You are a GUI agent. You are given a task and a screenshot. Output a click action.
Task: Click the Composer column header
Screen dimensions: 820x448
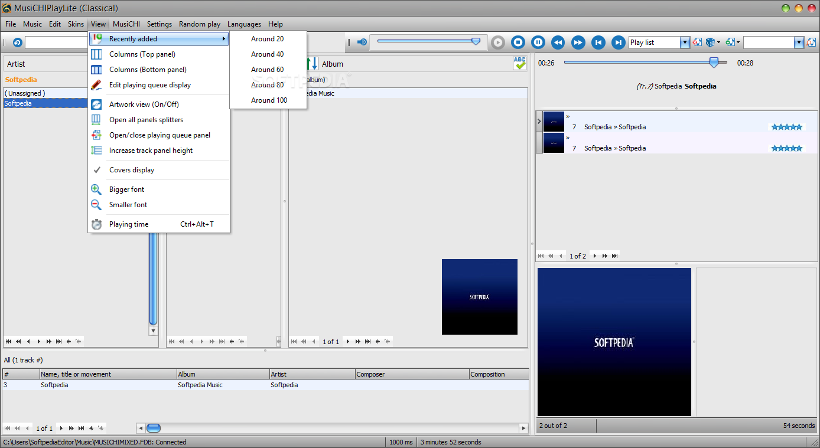[412, 374]
